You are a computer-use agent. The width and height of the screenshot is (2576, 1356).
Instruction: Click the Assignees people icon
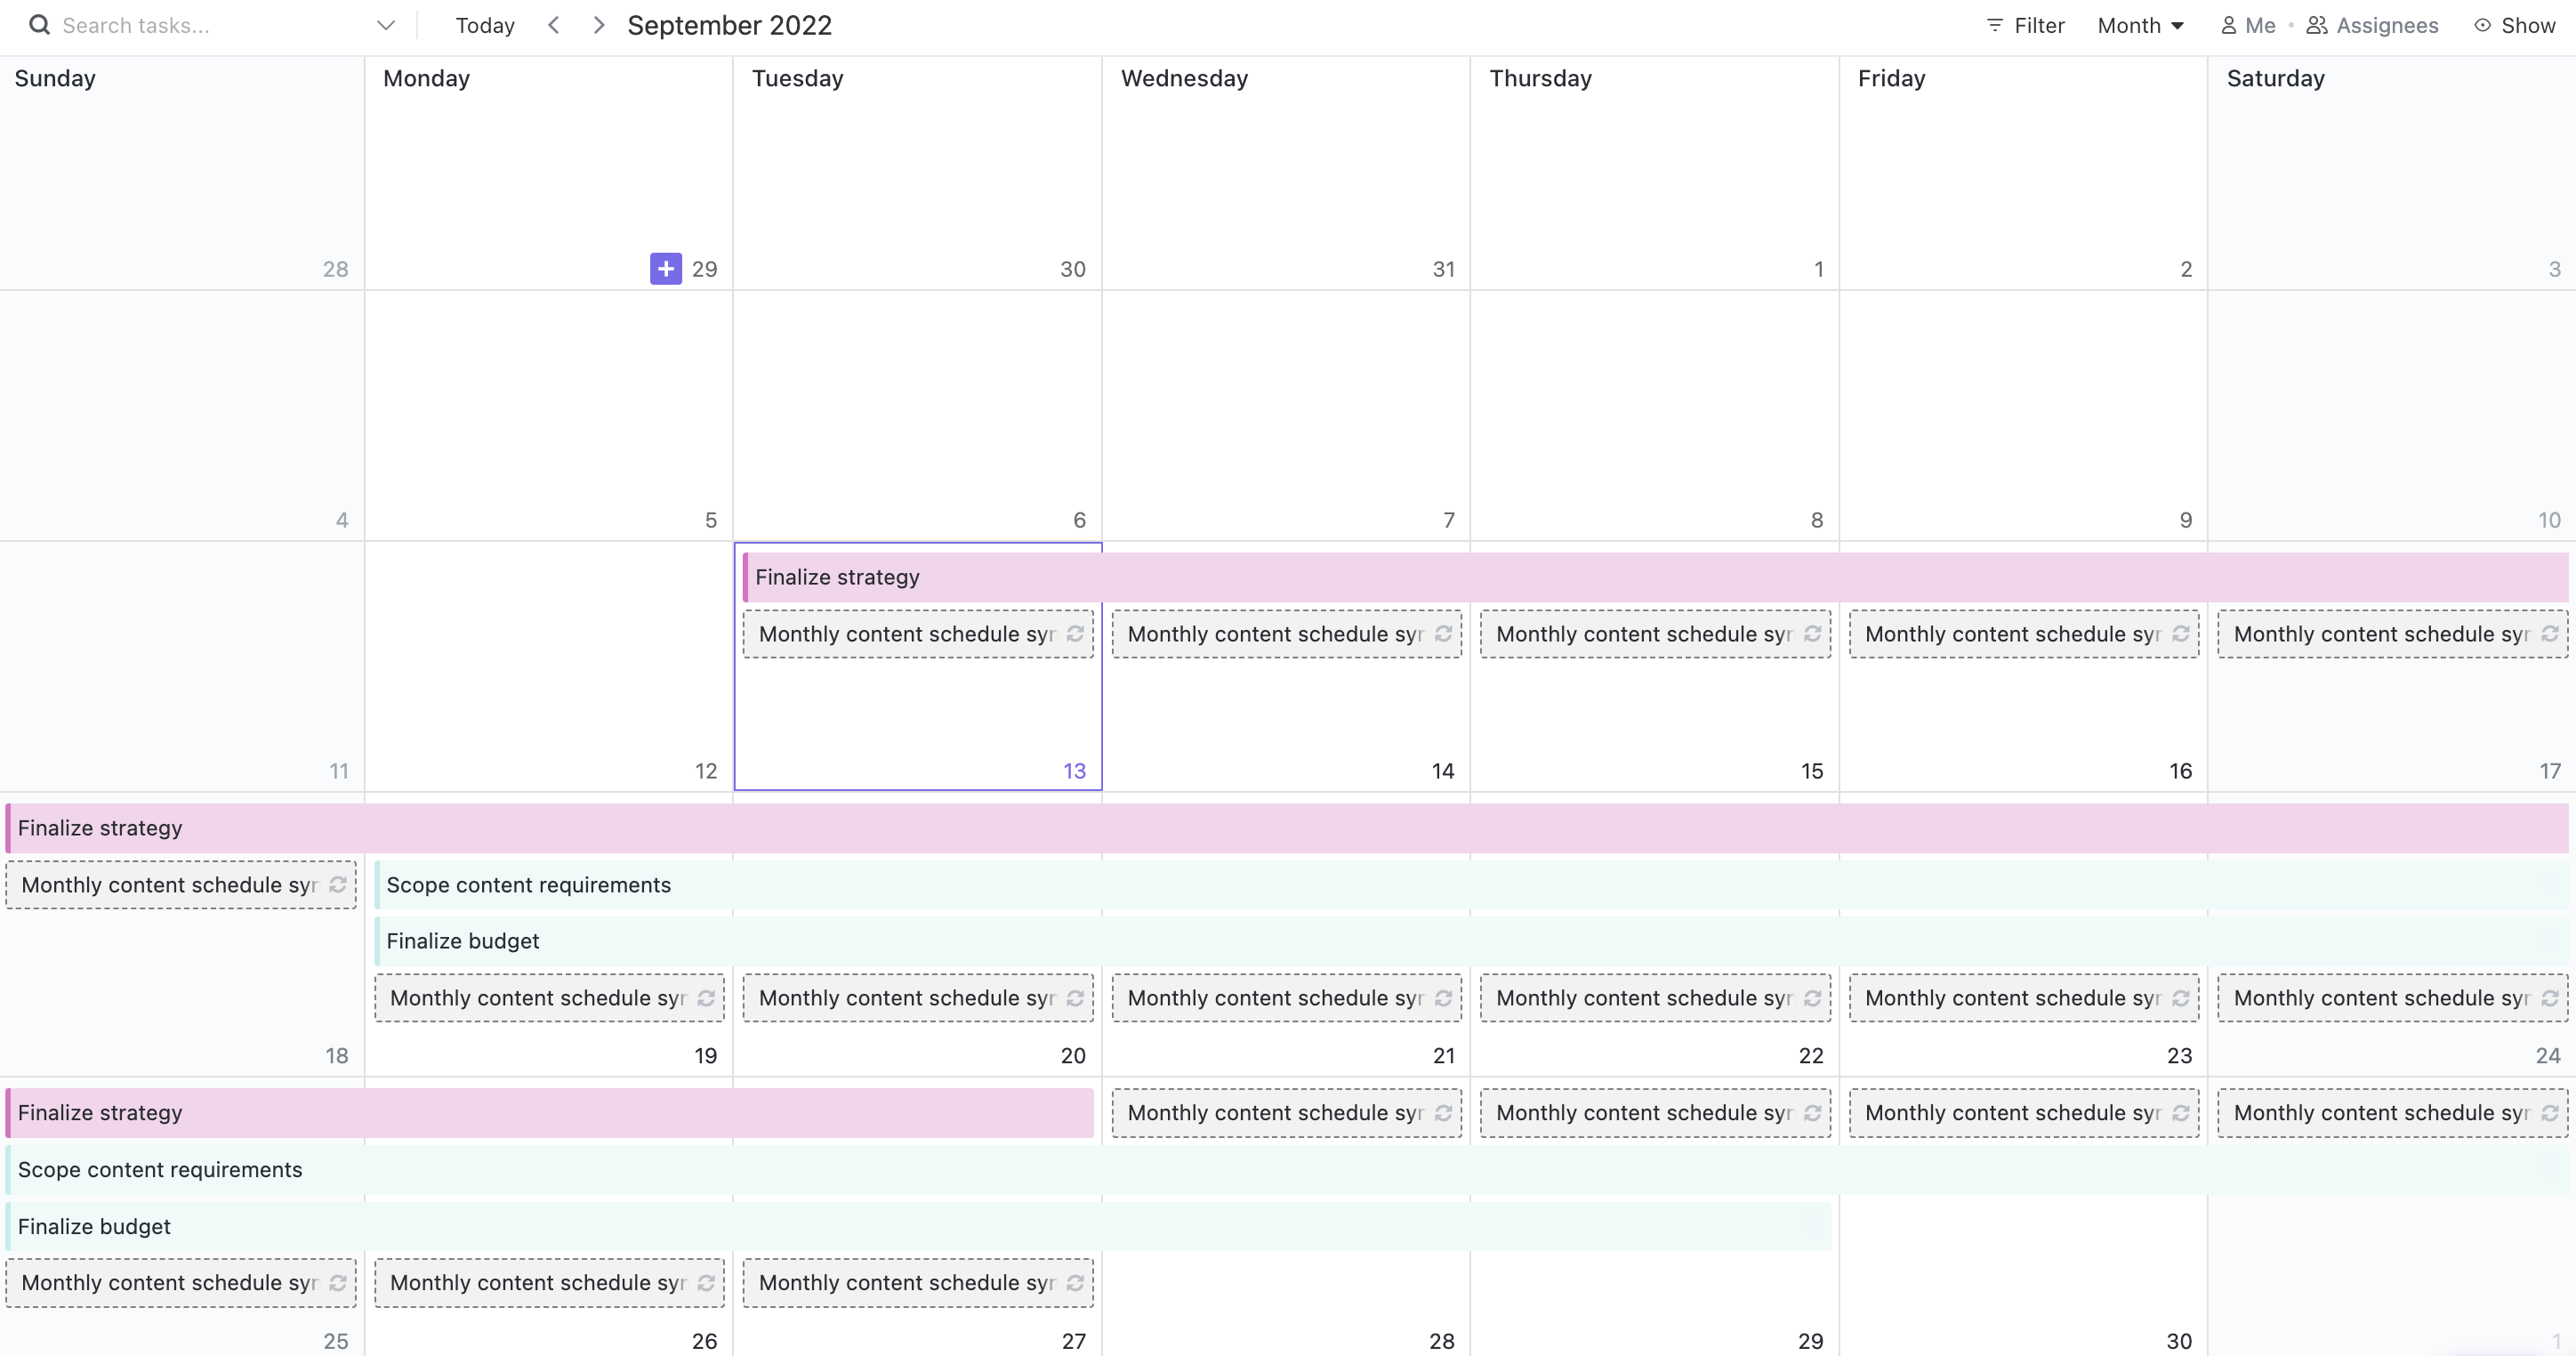click(x=2317, y=25)
